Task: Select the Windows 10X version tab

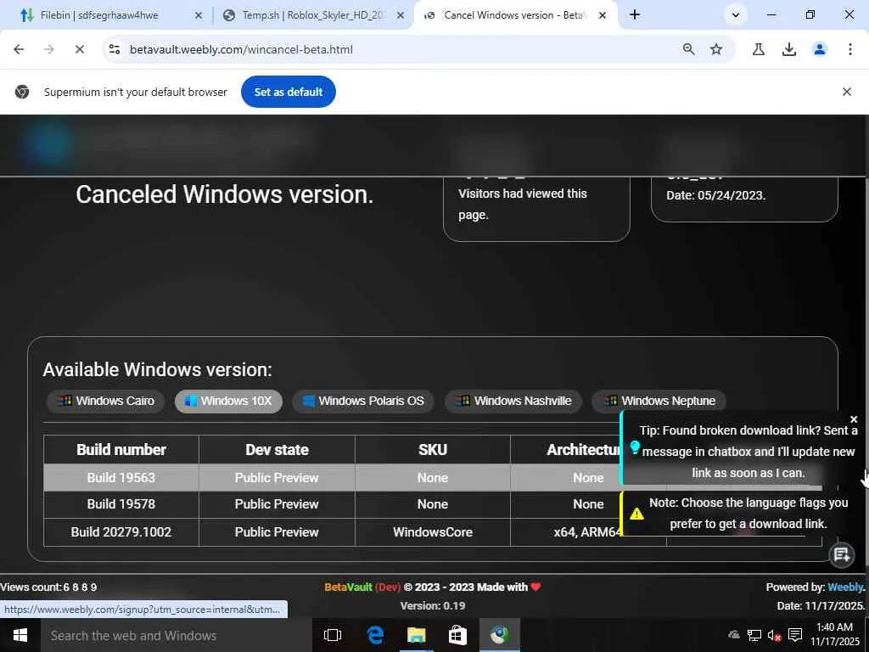Action: (x=228, y=401)
